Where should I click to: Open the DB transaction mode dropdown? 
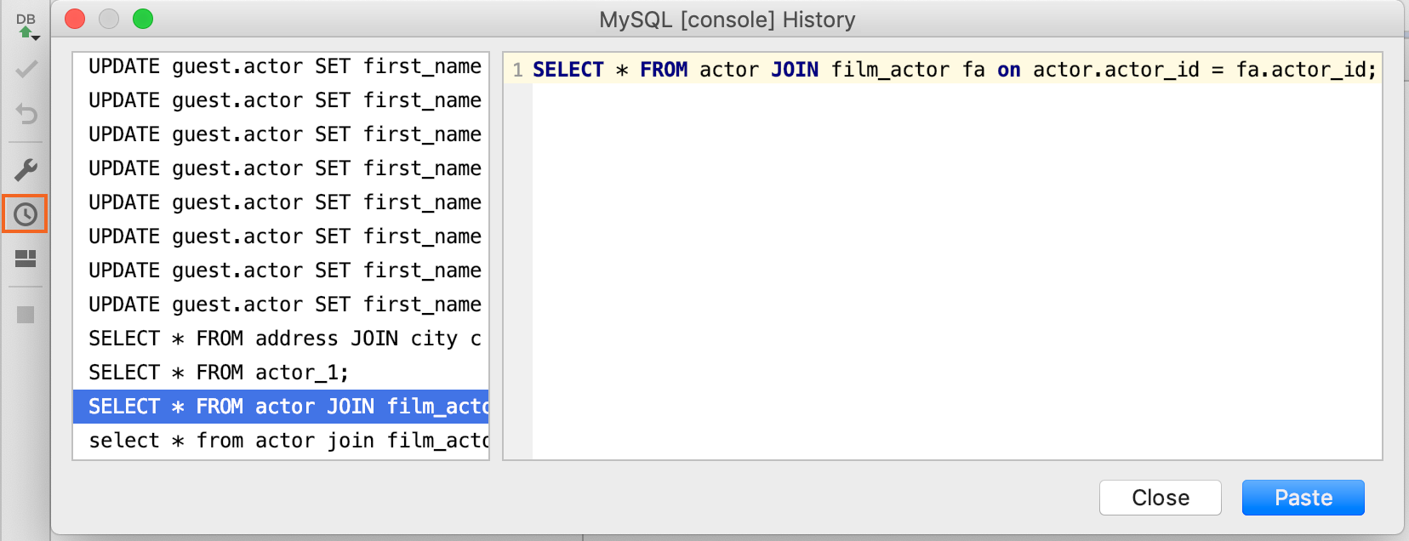click(26, 27)
